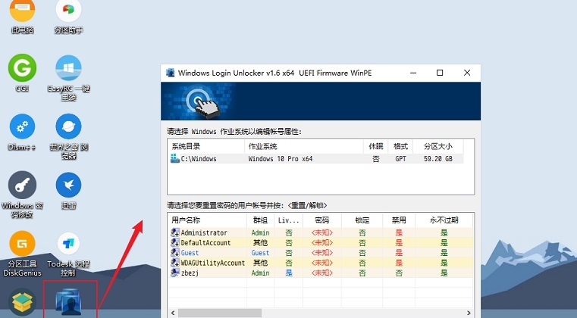Click the DefaultAccount user icon
This screenshot has height=318, width=577.
[175, 242]
